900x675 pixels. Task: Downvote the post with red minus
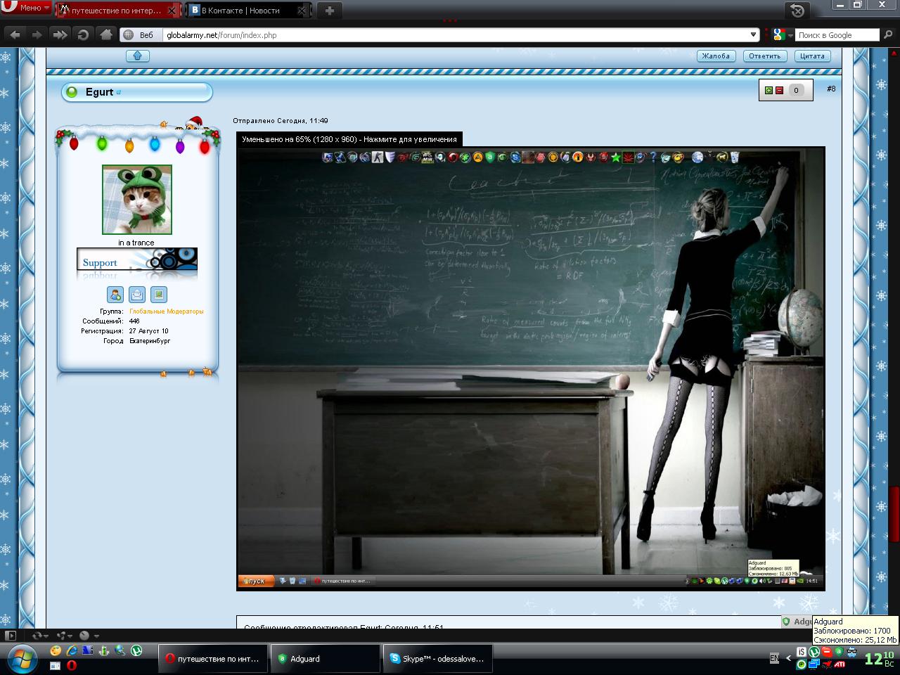click(779, 90)
